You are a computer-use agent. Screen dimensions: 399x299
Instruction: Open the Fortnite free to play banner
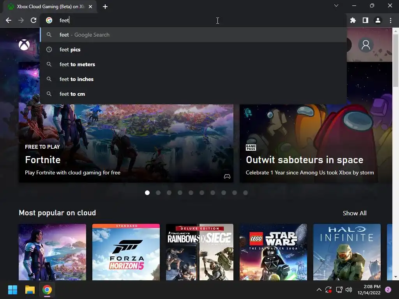(126, 143)
